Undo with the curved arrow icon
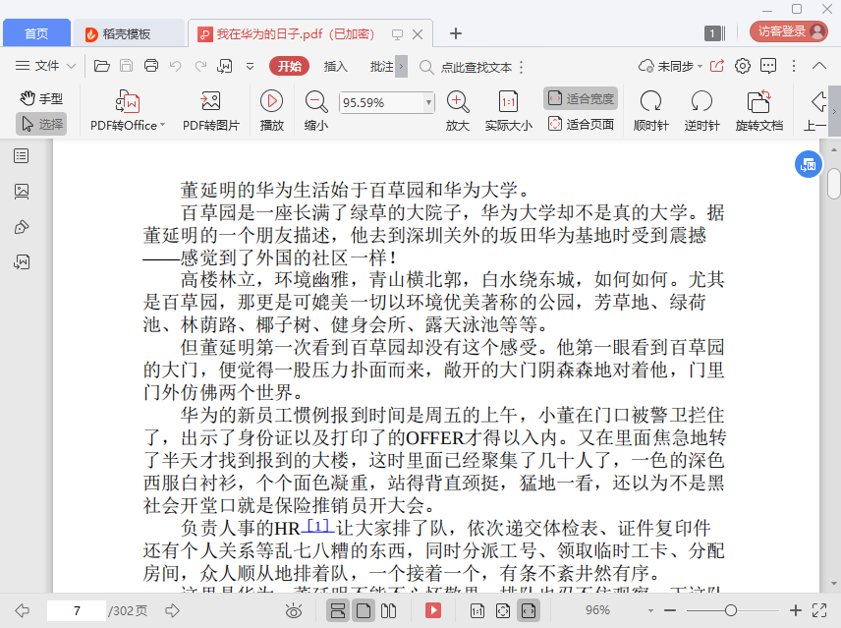 [x=176, y=66]
